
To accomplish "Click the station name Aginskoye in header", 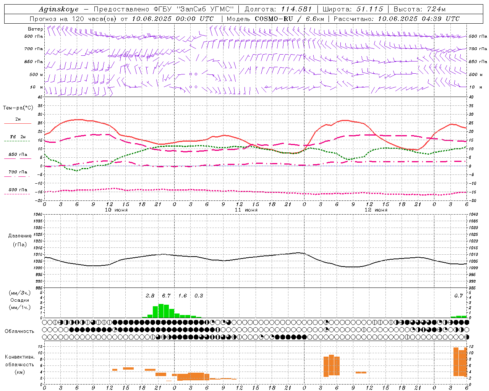I will coord(58,9).
